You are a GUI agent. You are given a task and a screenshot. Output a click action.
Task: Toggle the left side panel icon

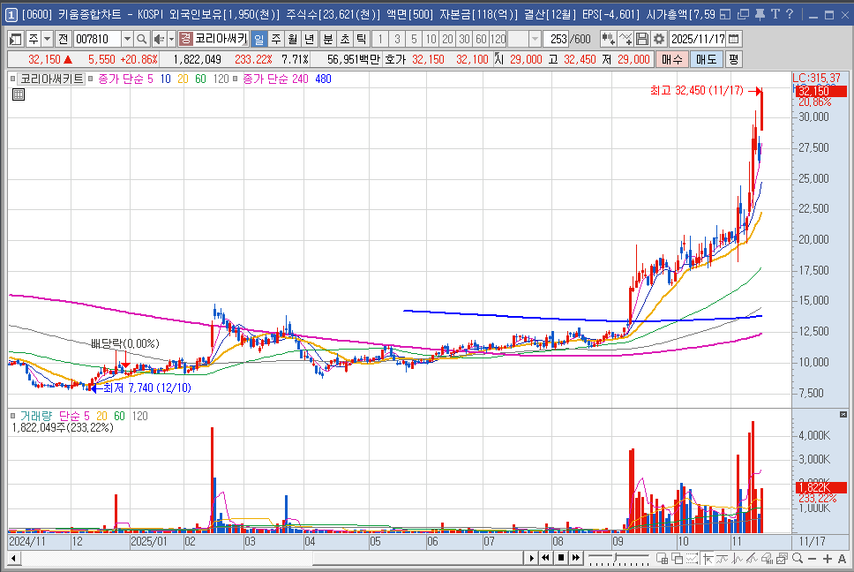point(16,39)
